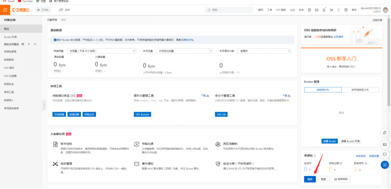
Task: Open the 域名管理 feature icon
Action: (x=55, y=164)
